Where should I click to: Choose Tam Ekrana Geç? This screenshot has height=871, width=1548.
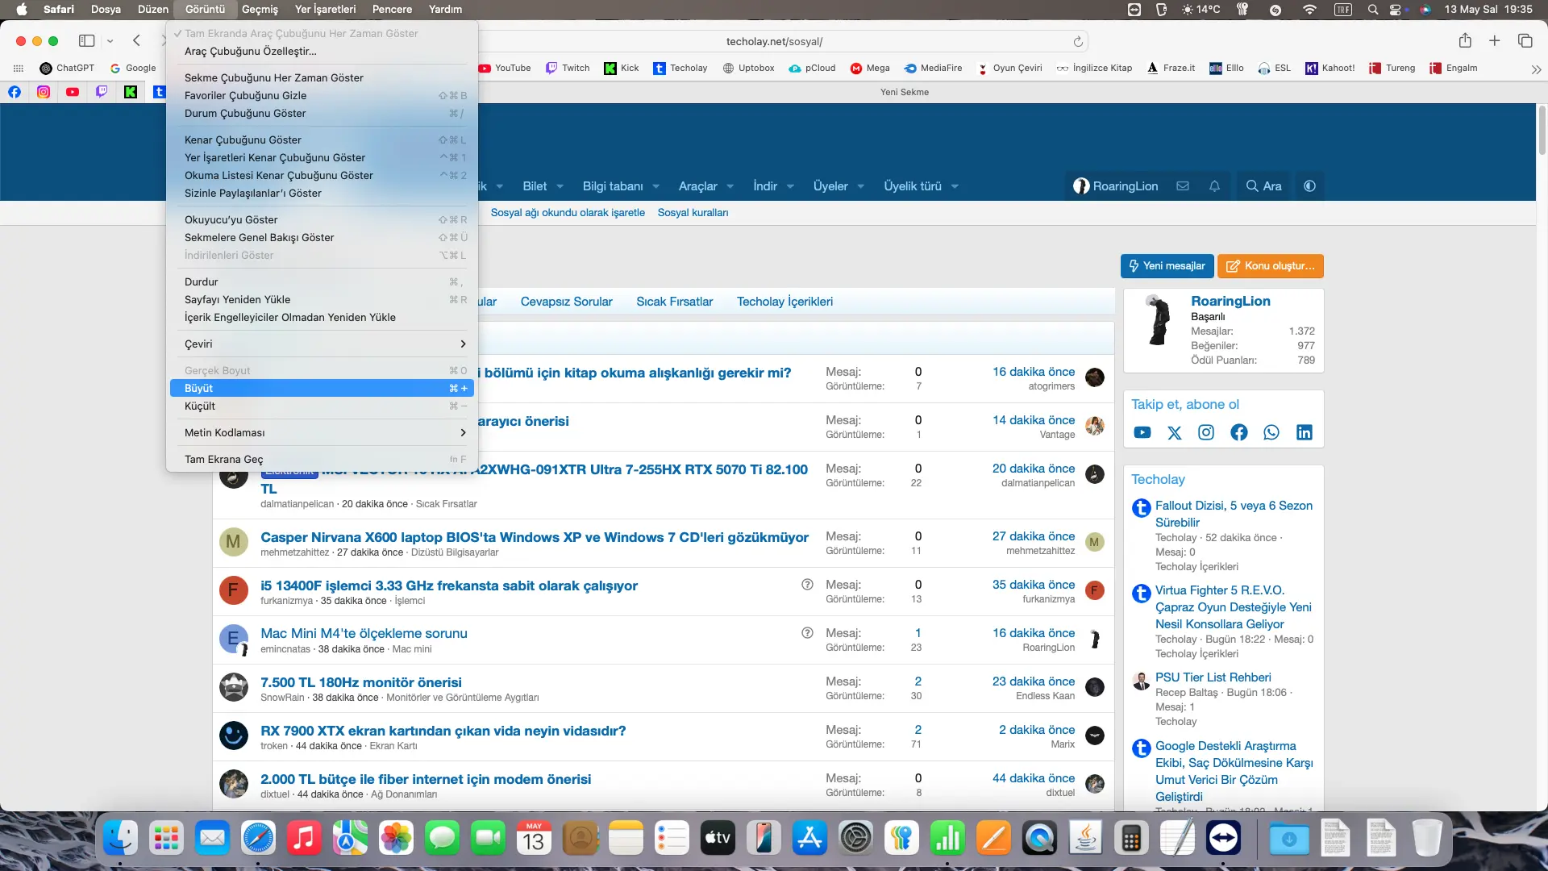[322, 460]
